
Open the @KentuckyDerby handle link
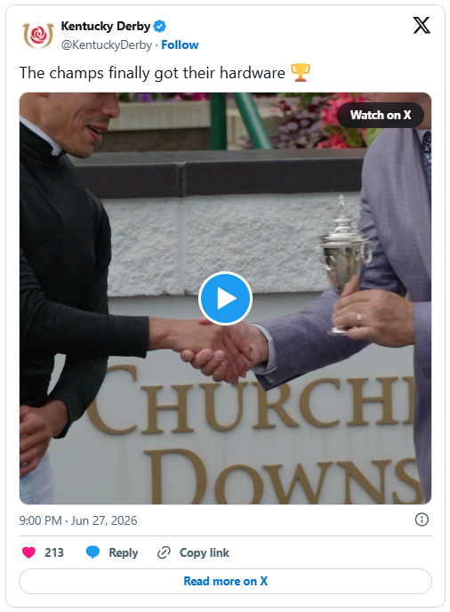point(106,44)
